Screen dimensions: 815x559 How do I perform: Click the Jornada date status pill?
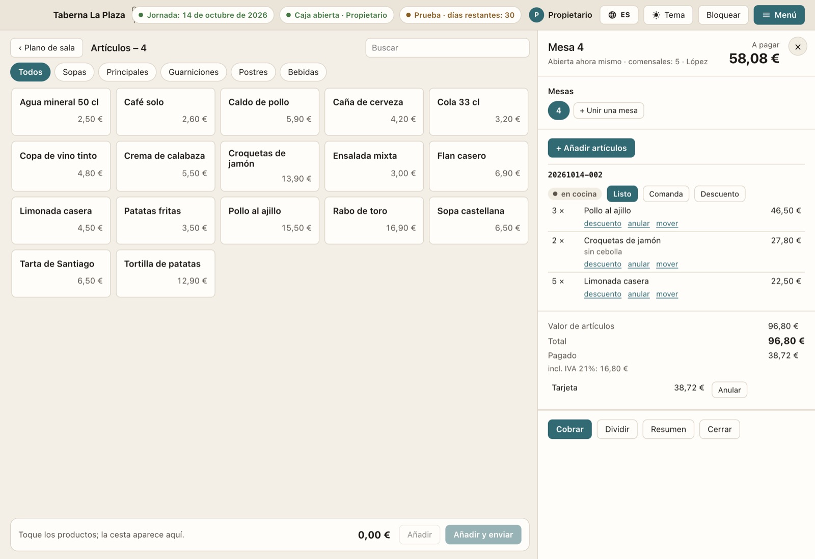tap(203, 15)
